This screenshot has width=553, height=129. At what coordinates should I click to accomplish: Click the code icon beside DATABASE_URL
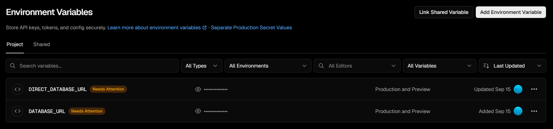pyautogui.click(x=17, y=111)
